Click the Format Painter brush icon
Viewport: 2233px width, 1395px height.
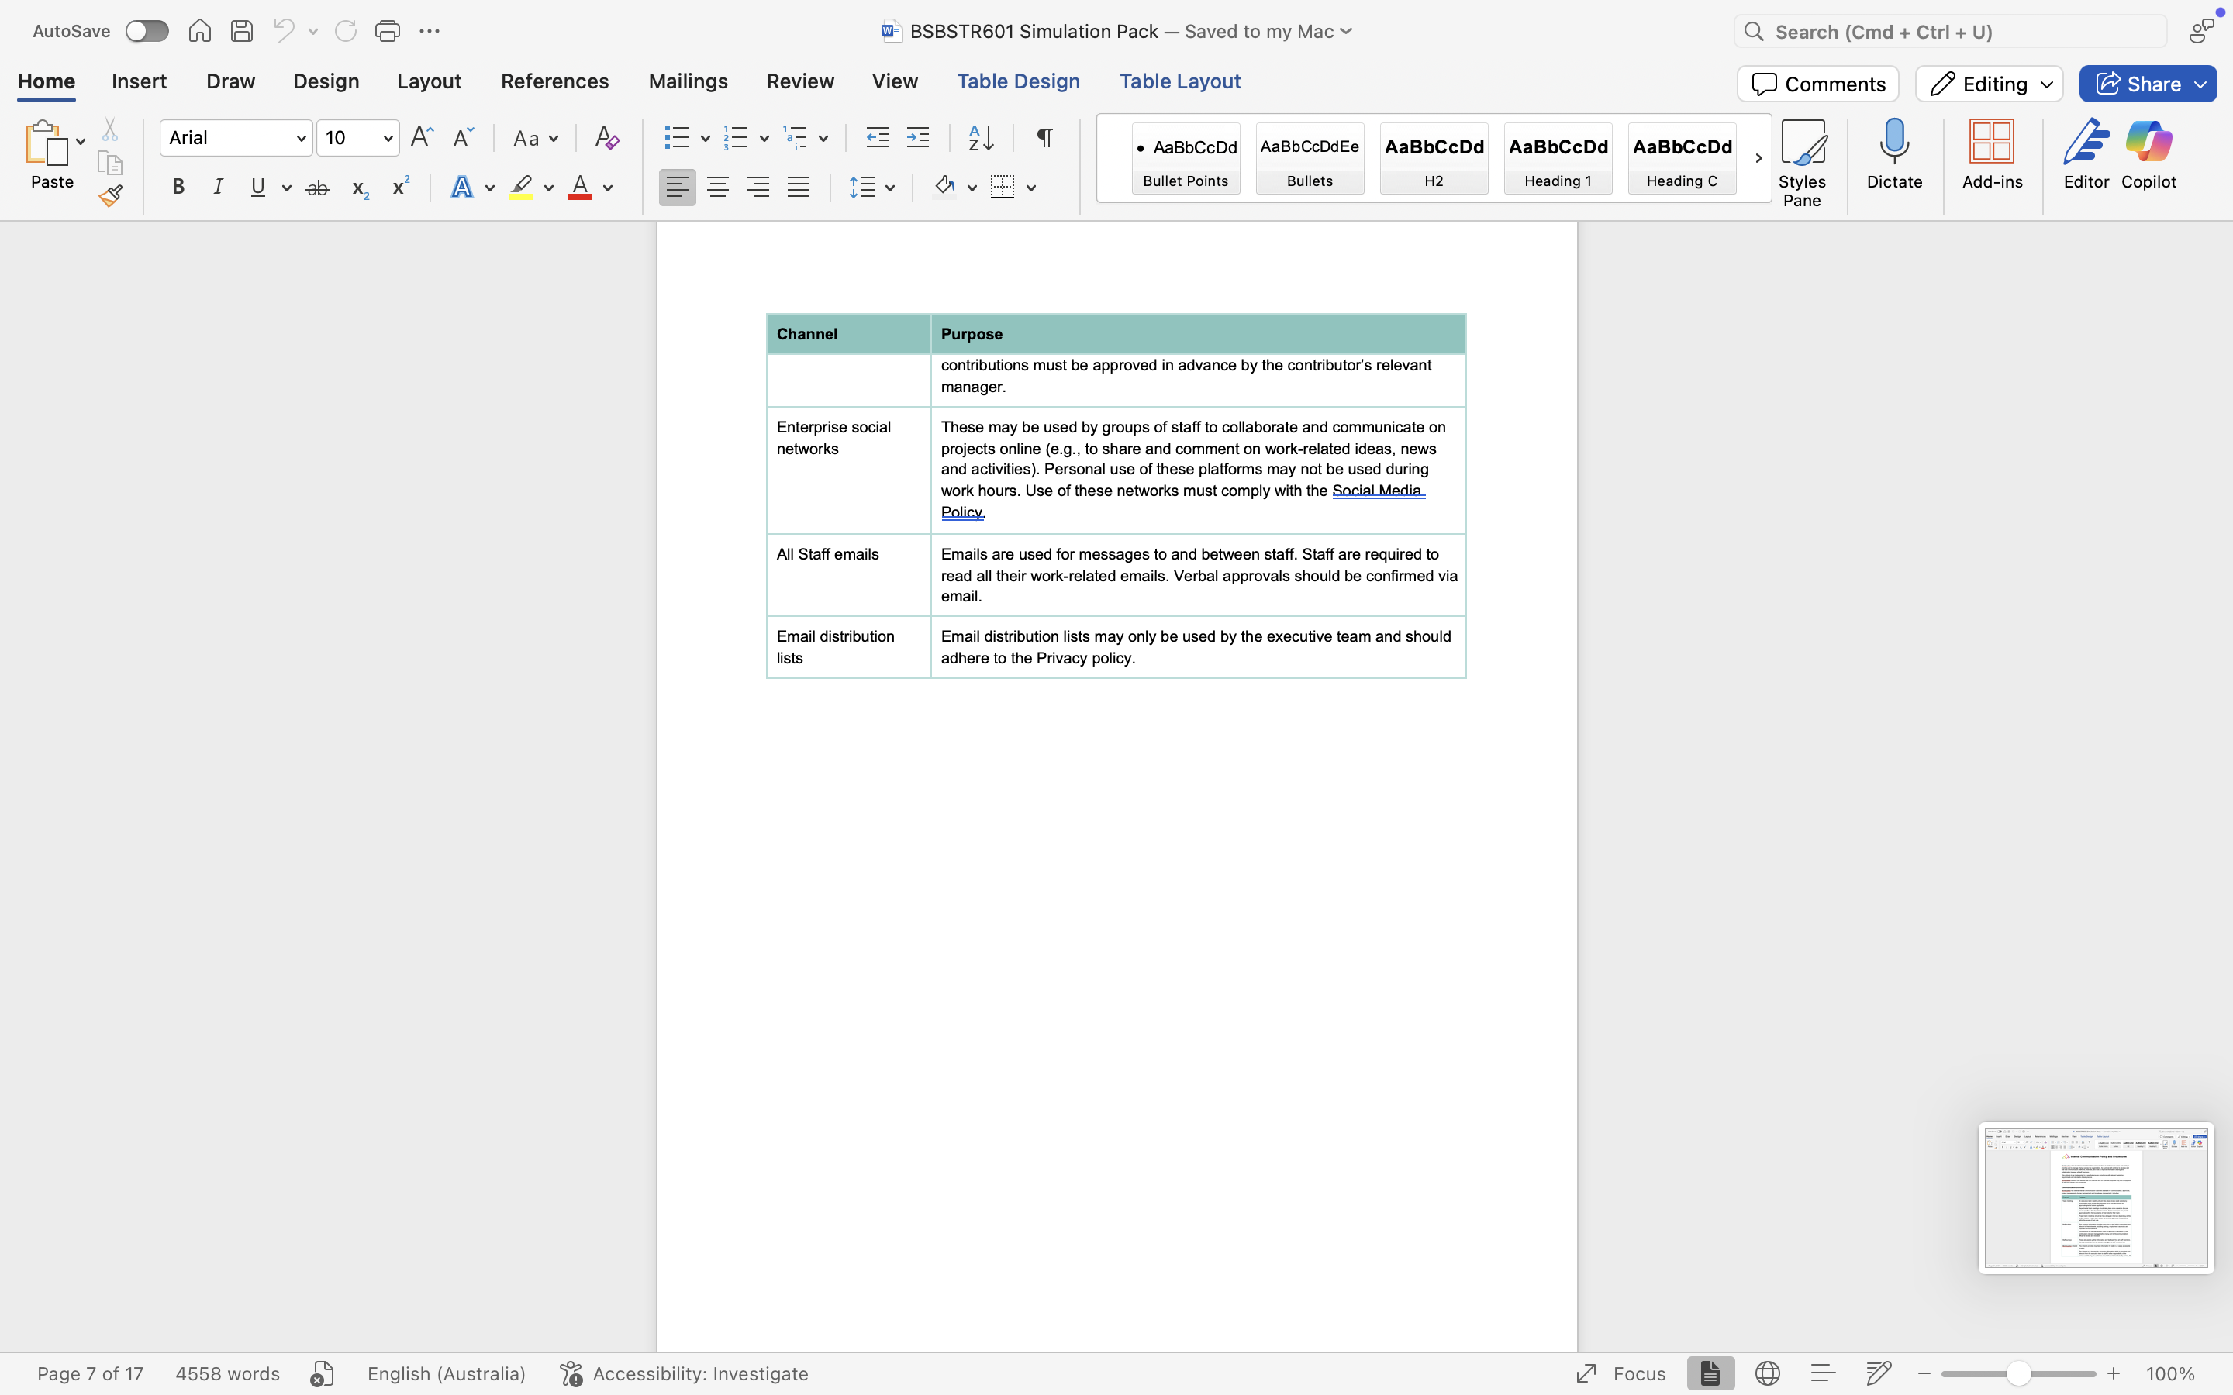pyautogui.click(x=111, y=195)
